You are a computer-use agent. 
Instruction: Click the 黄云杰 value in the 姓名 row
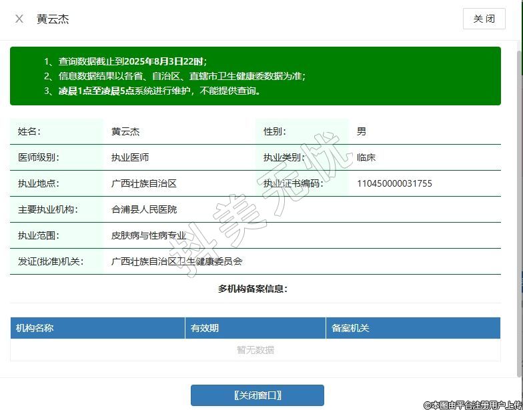click(125, 131)
